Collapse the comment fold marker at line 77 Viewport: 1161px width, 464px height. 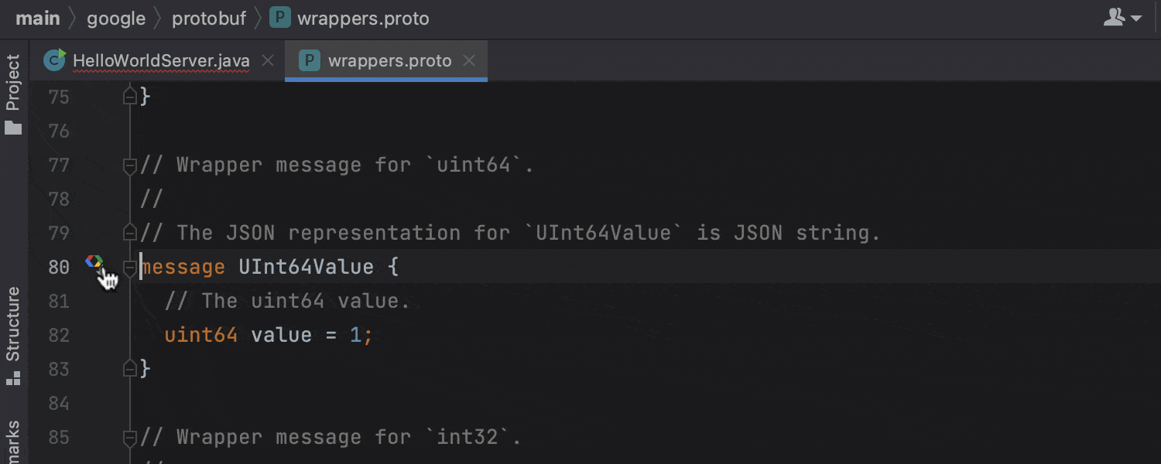(x=128, y=164)
